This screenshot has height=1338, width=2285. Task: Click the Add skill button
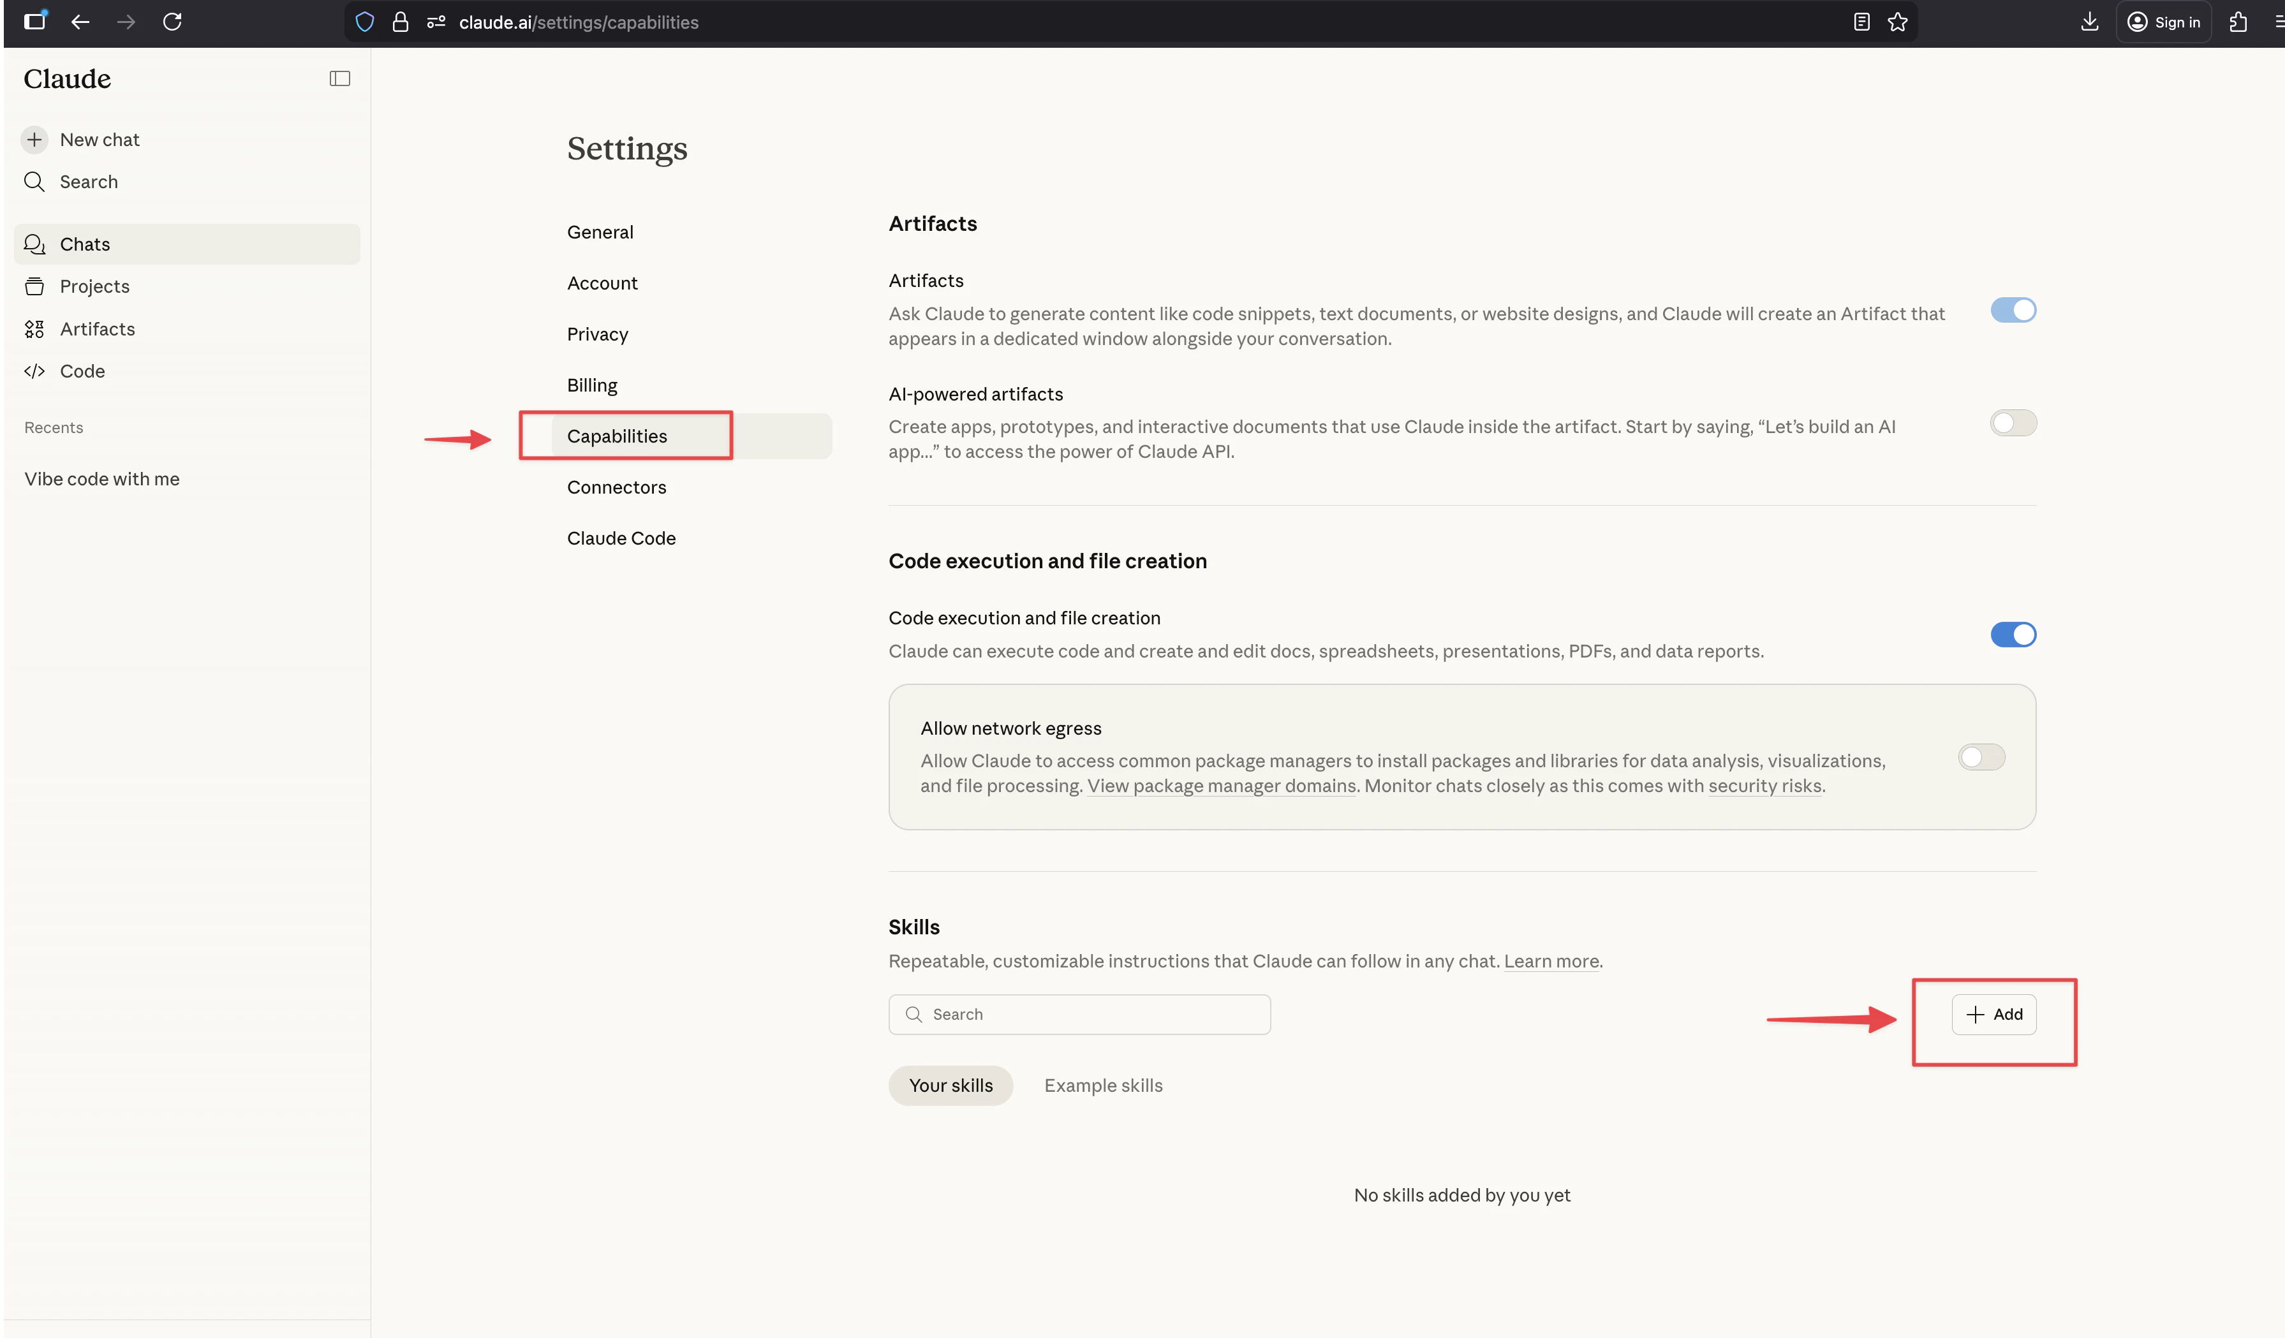1994,1015
